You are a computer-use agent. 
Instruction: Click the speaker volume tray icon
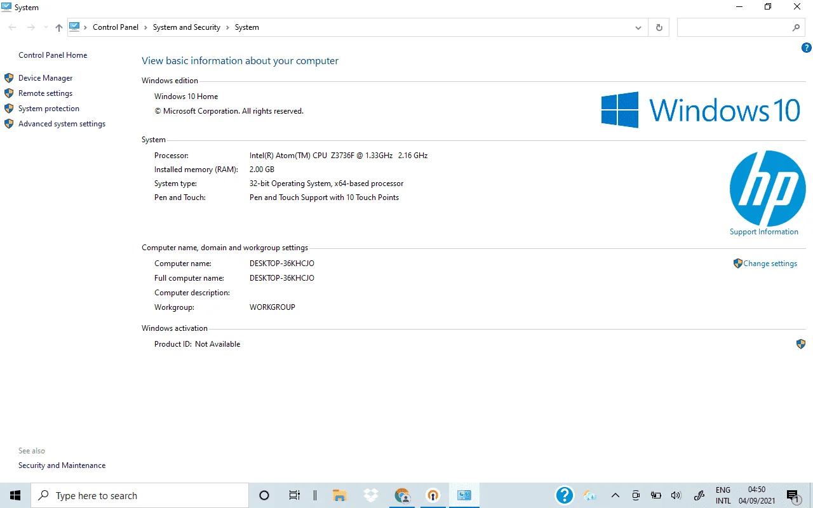tap(676, 495)
